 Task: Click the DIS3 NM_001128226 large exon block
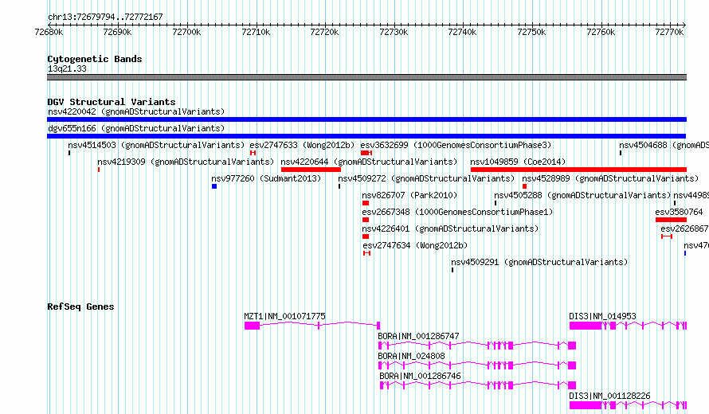coord(585,405)
